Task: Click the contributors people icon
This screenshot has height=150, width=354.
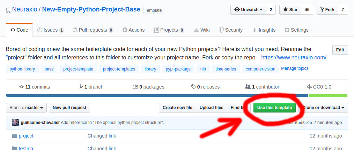Action: click(248, 87)
